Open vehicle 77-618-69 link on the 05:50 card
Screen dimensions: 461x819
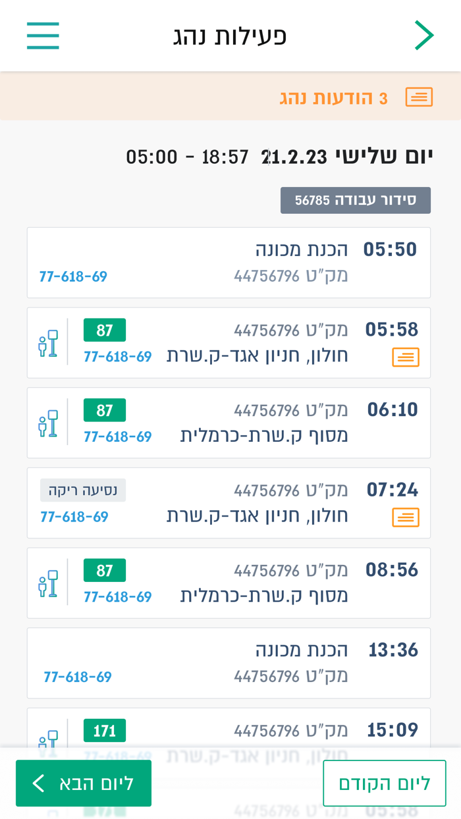[72, 276]
